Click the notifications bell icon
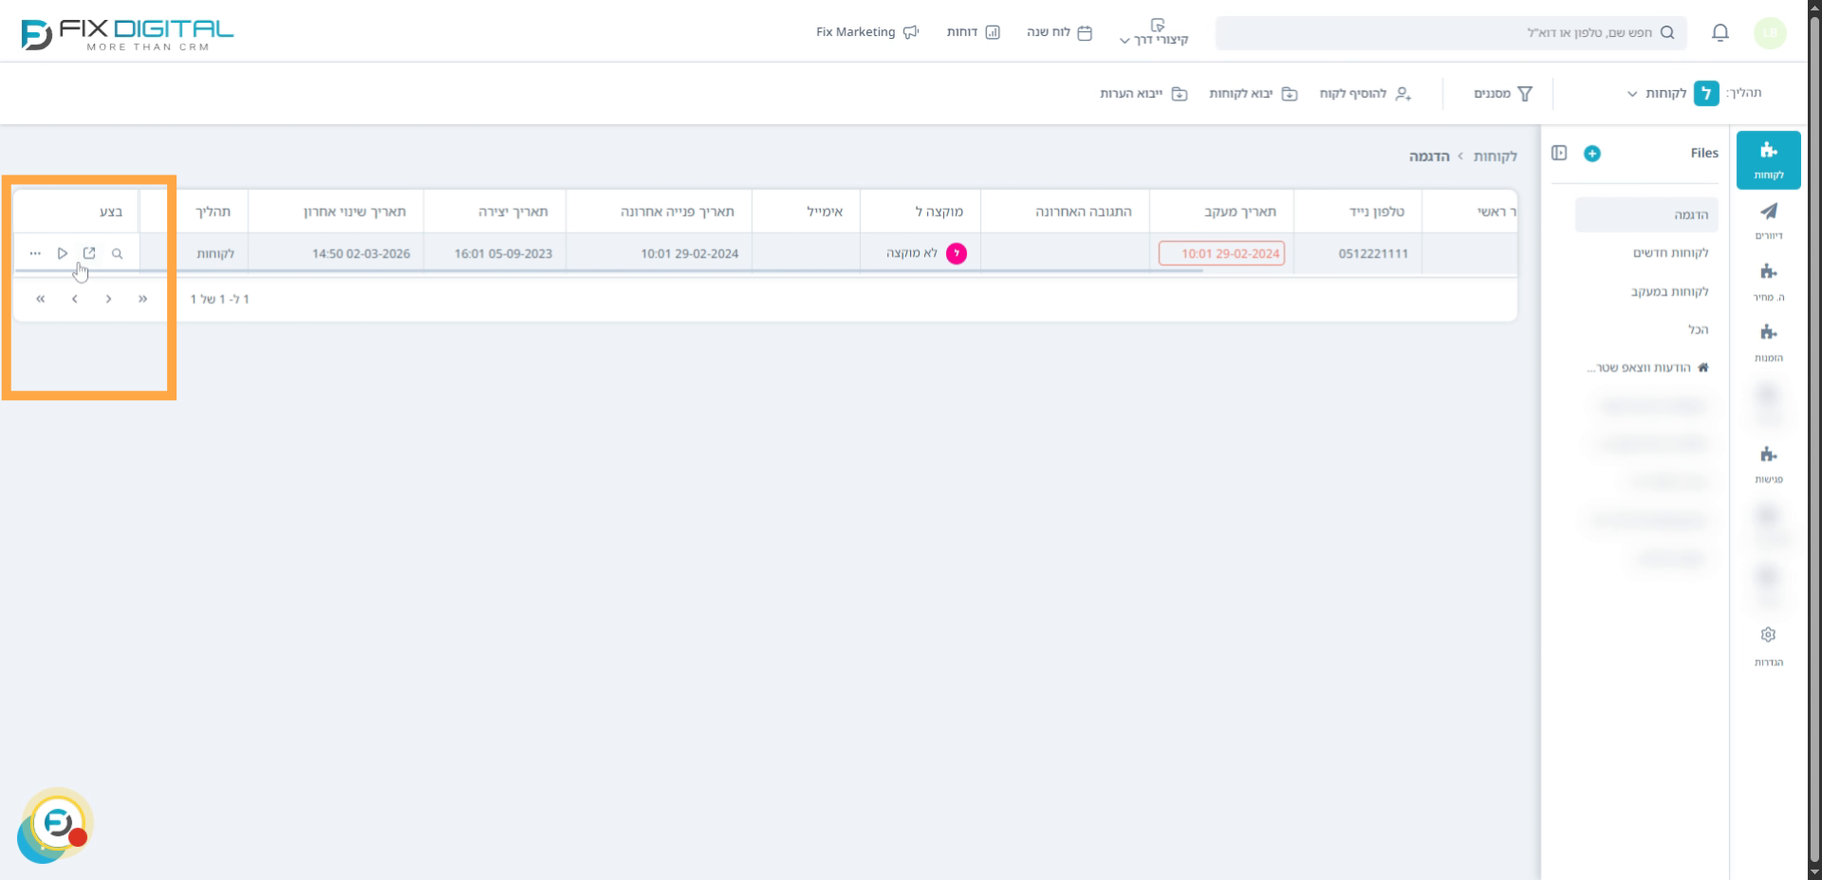 pyautogui.click(x=1720, y=33)
